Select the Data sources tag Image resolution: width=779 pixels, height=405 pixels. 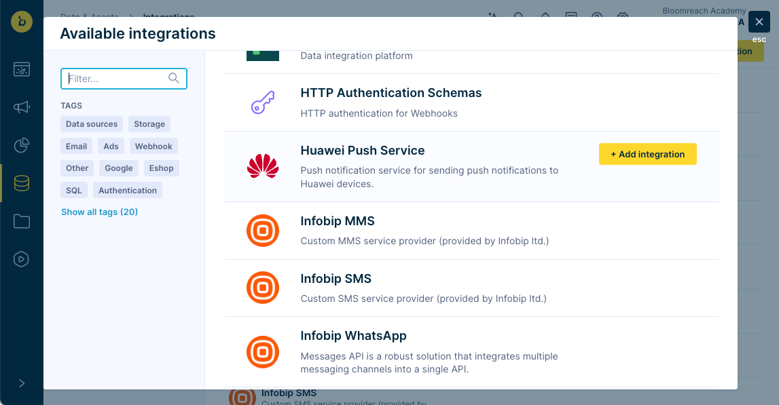coord(92,124)
